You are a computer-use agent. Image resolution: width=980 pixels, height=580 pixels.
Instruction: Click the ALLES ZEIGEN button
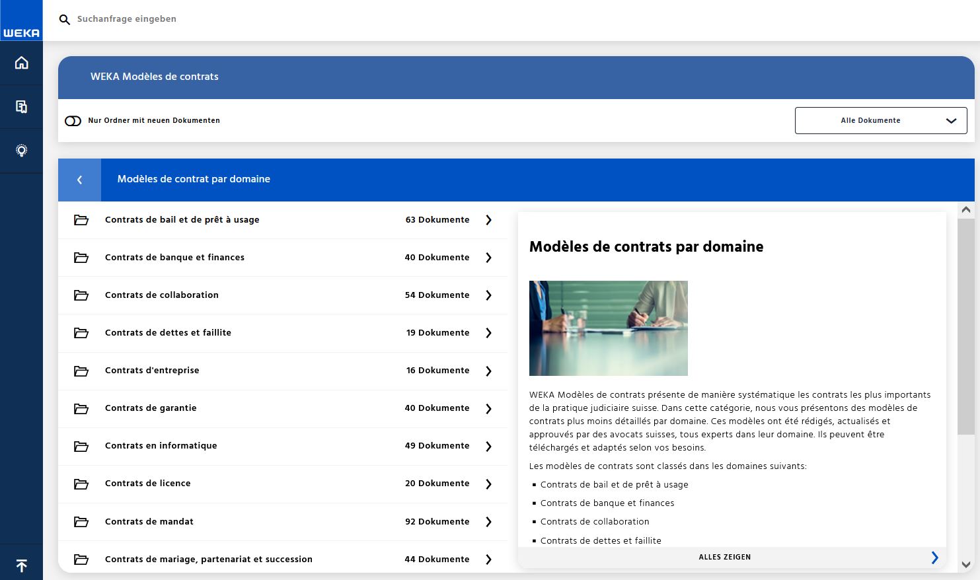tap(725, 557)
